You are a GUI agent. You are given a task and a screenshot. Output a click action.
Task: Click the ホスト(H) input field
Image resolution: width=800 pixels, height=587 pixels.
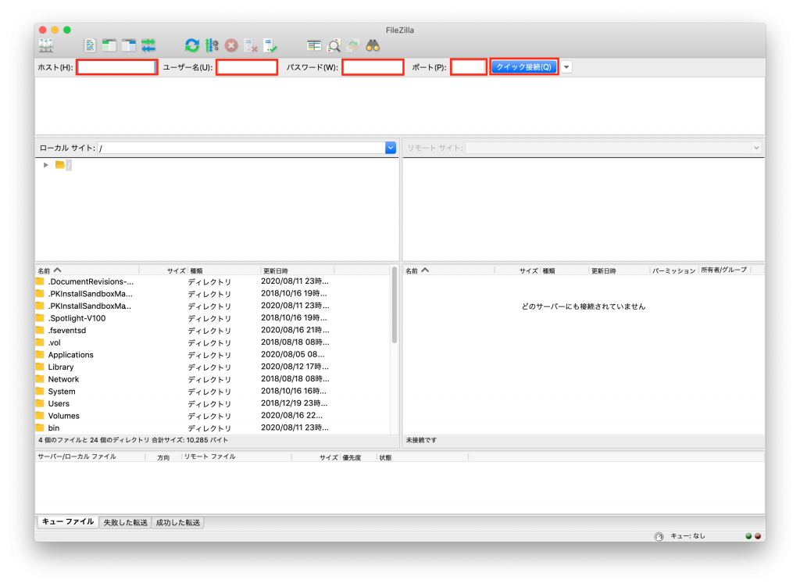point(116,67)
